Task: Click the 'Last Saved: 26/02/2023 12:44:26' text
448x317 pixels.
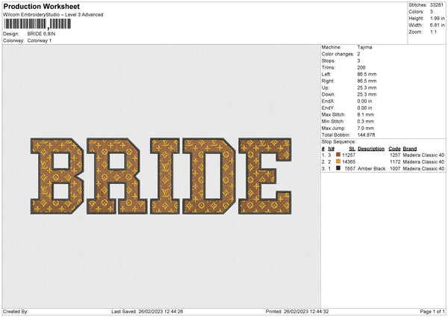Action: [x=147, y=311]
